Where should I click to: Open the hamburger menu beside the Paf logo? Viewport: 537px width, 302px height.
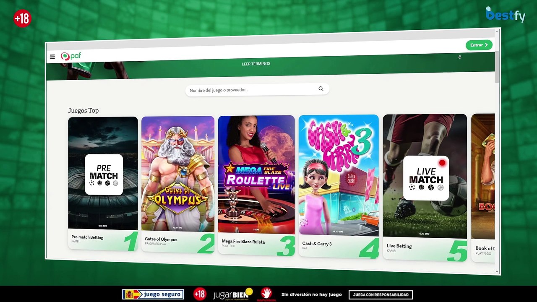[52, 57]
